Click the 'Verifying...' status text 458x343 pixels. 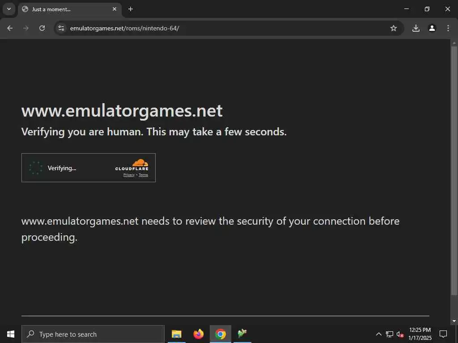(x=62, y=168)
